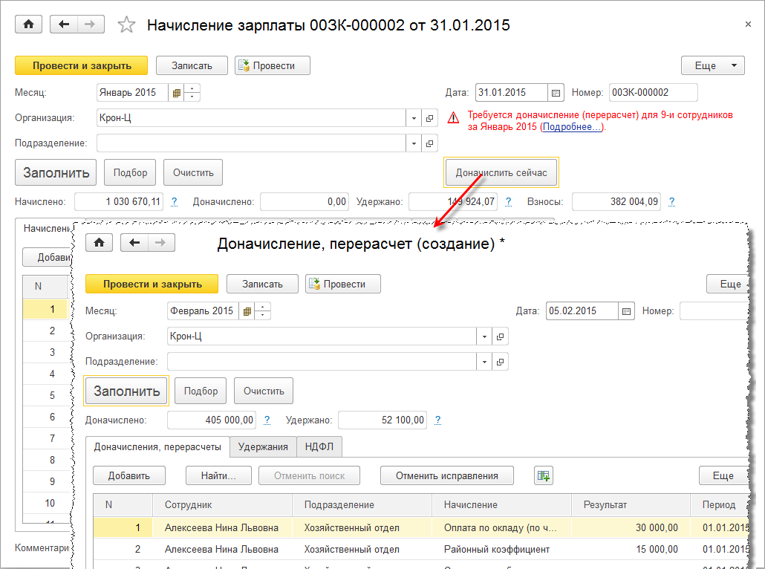Click the question mark next to the top window's Удержано
Image resolution: width=765 pixels, height=569 pixels.
[x=508, y=201]
